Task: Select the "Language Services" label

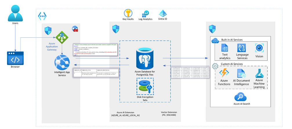Action: pos(242,56)
